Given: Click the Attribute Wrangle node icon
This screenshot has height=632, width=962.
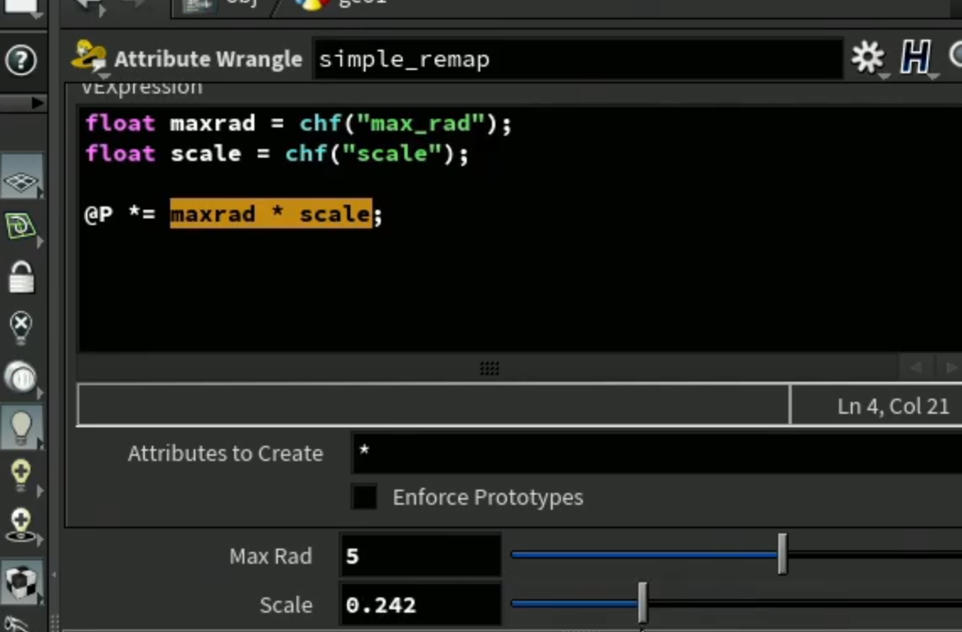Looking at the screenshot, I should point(88,56).
